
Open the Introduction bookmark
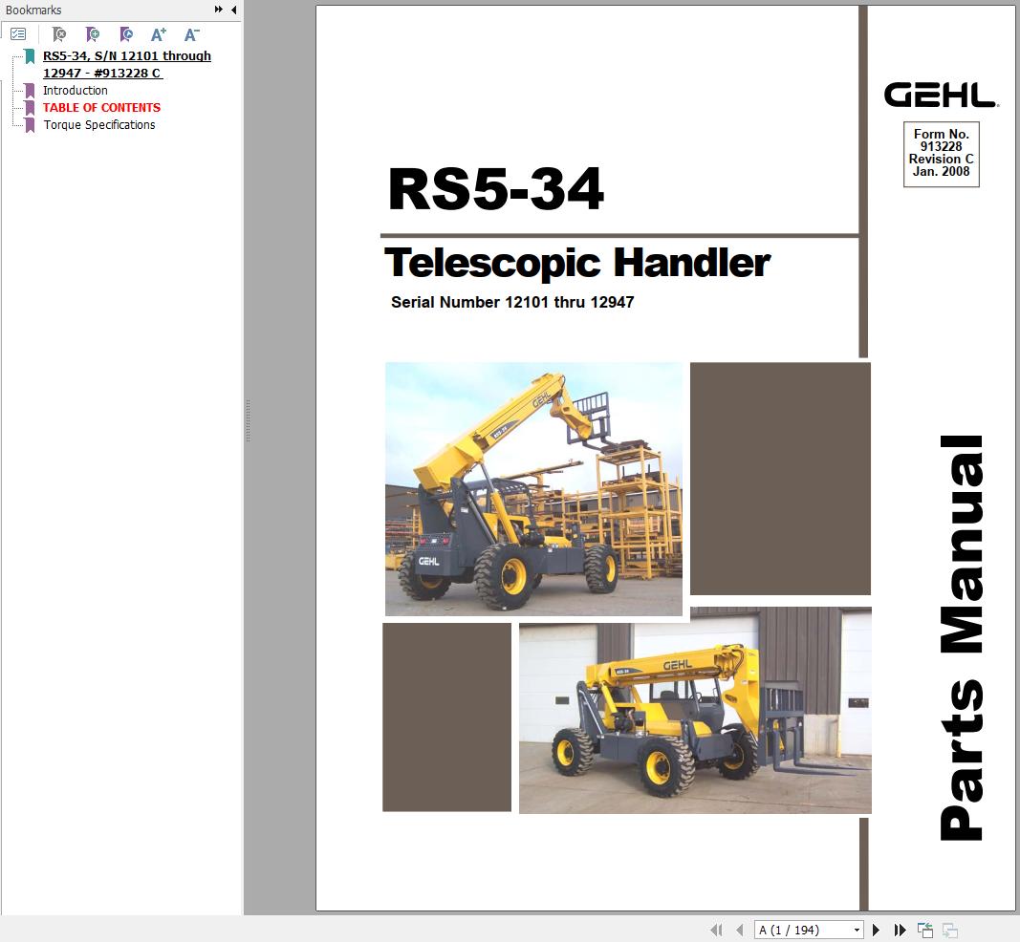[x=76, y=91]
